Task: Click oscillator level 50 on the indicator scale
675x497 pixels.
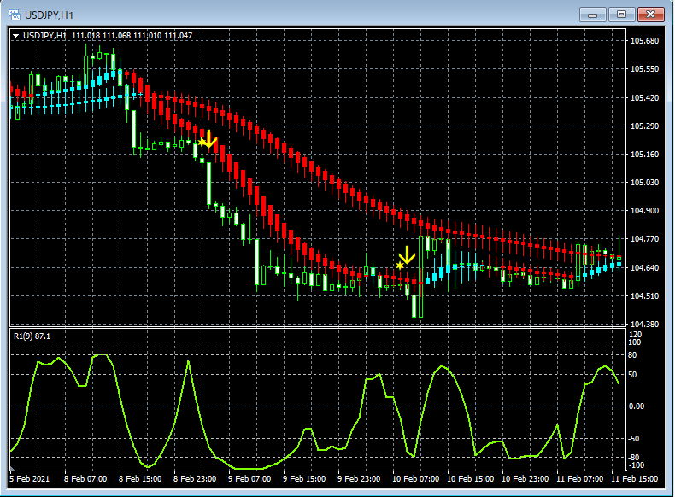Action: click(x=632, y=375)
